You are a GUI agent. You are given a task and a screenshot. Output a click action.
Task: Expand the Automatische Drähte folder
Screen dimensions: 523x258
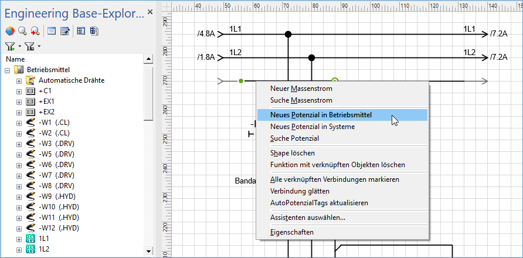click(19, 80)
